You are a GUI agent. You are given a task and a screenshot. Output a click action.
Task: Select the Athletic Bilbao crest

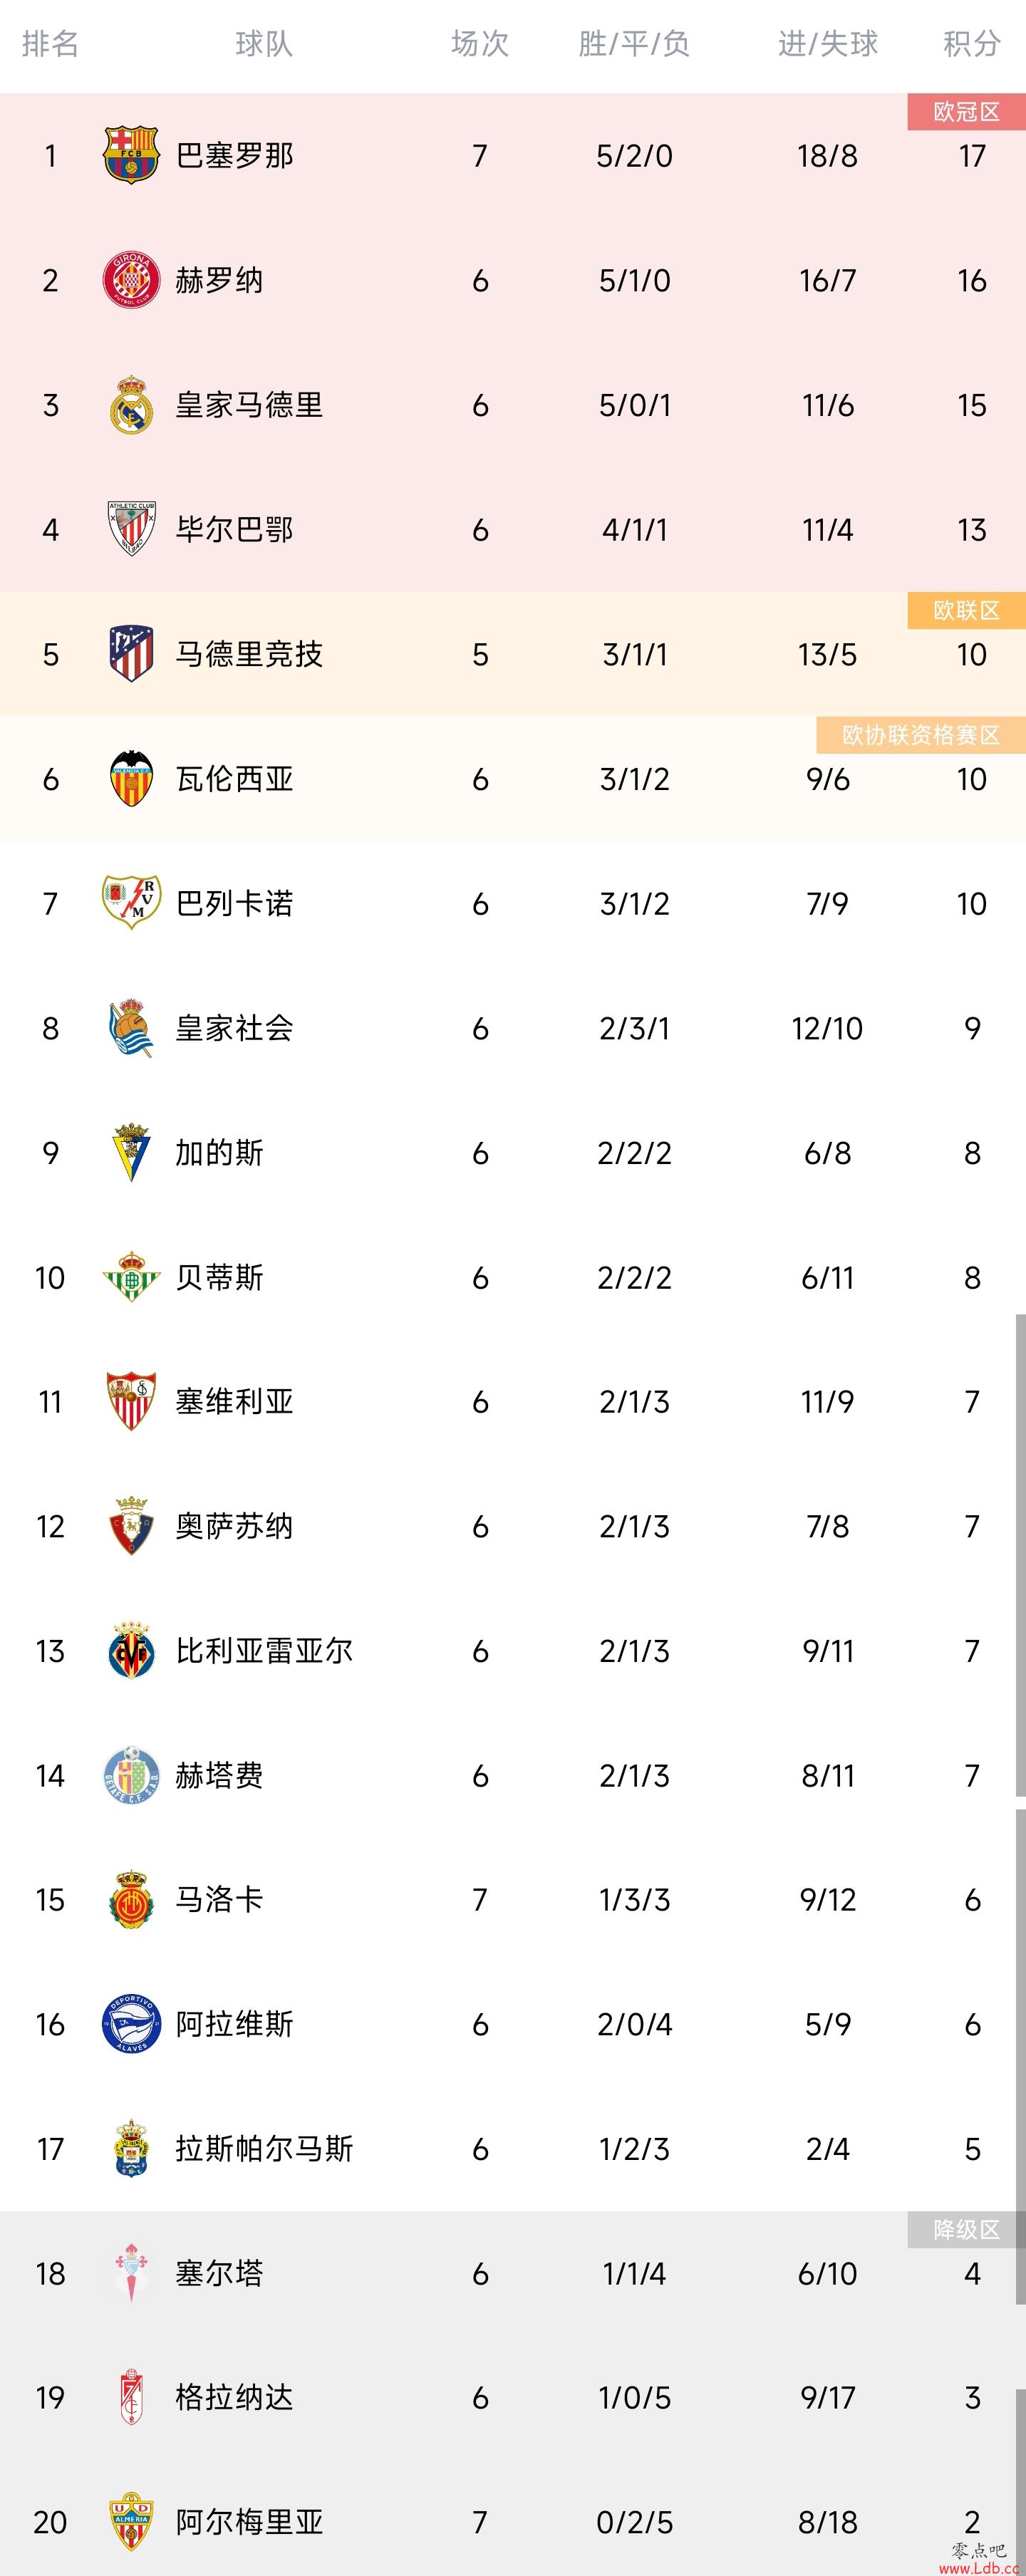point(131,529)
